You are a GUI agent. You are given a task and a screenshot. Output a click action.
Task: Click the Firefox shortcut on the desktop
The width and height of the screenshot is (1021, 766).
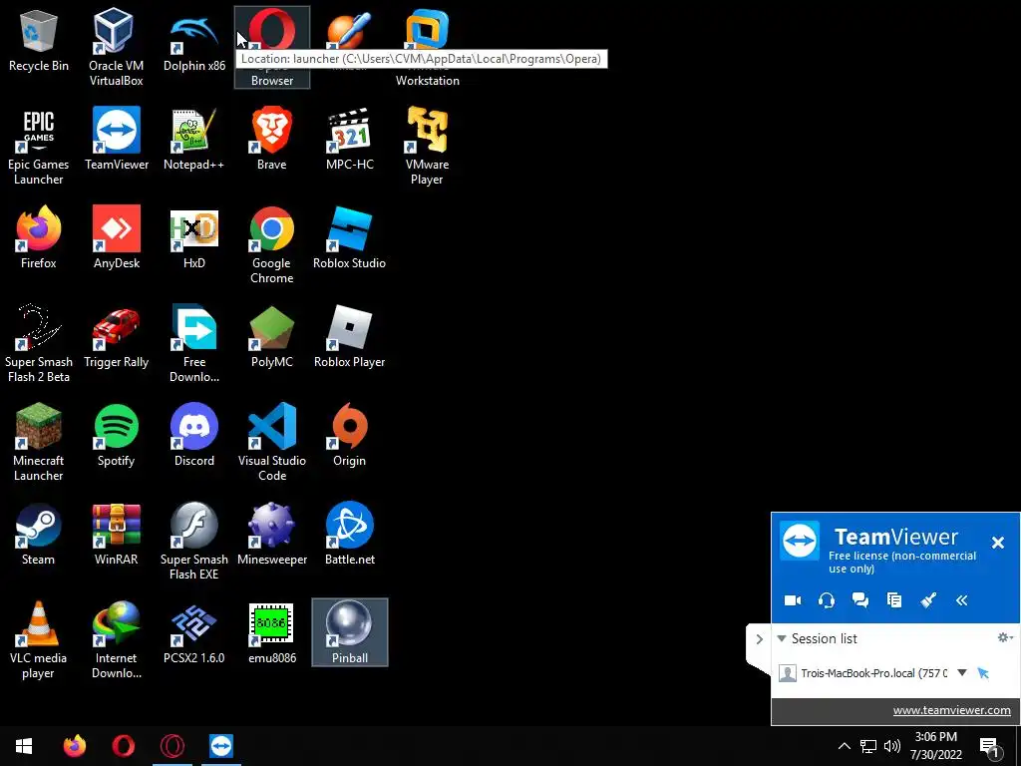point(39,237)
